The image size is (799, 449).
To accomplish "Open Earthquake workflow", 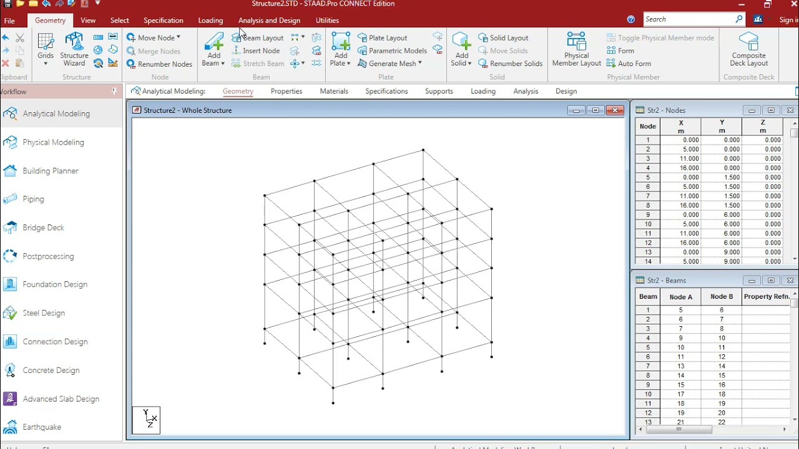I will (61, 427).
